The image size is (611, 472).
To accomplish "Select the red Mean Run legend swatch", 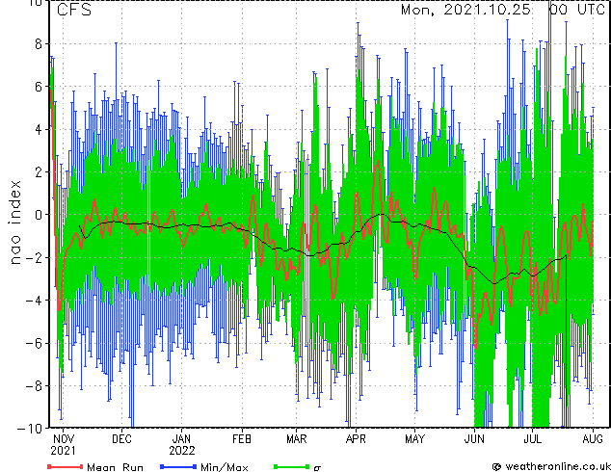I will [x=66, y=466].
